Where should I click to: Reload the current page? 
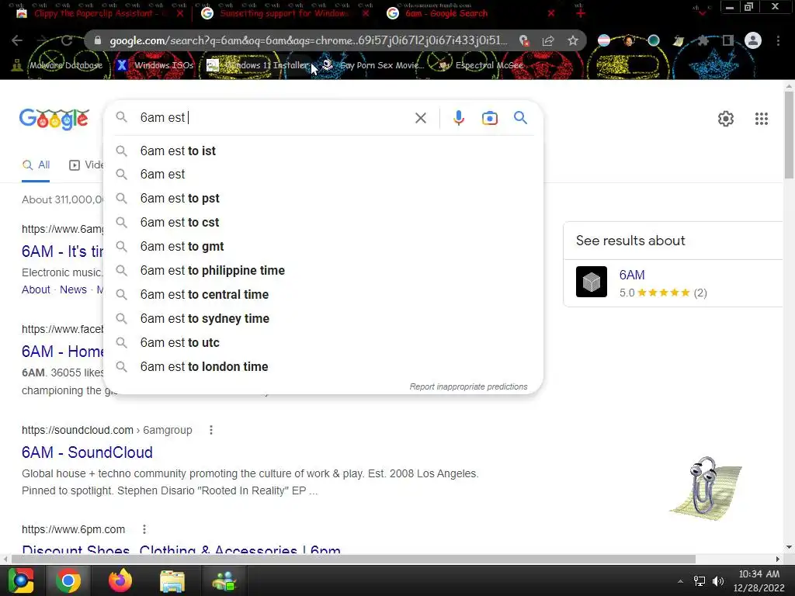(67, 40)
